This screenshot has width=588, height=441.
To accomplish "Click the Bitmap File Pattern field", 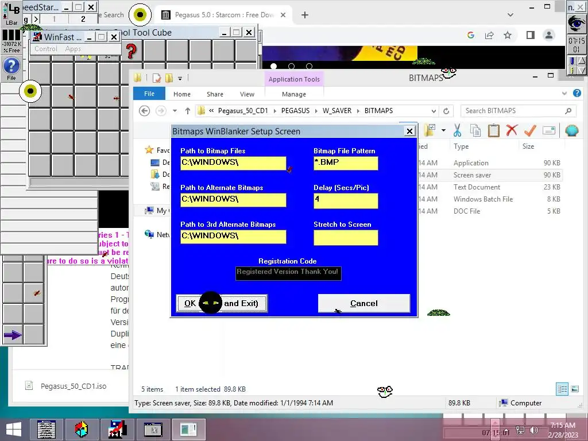I will (346, 163).
